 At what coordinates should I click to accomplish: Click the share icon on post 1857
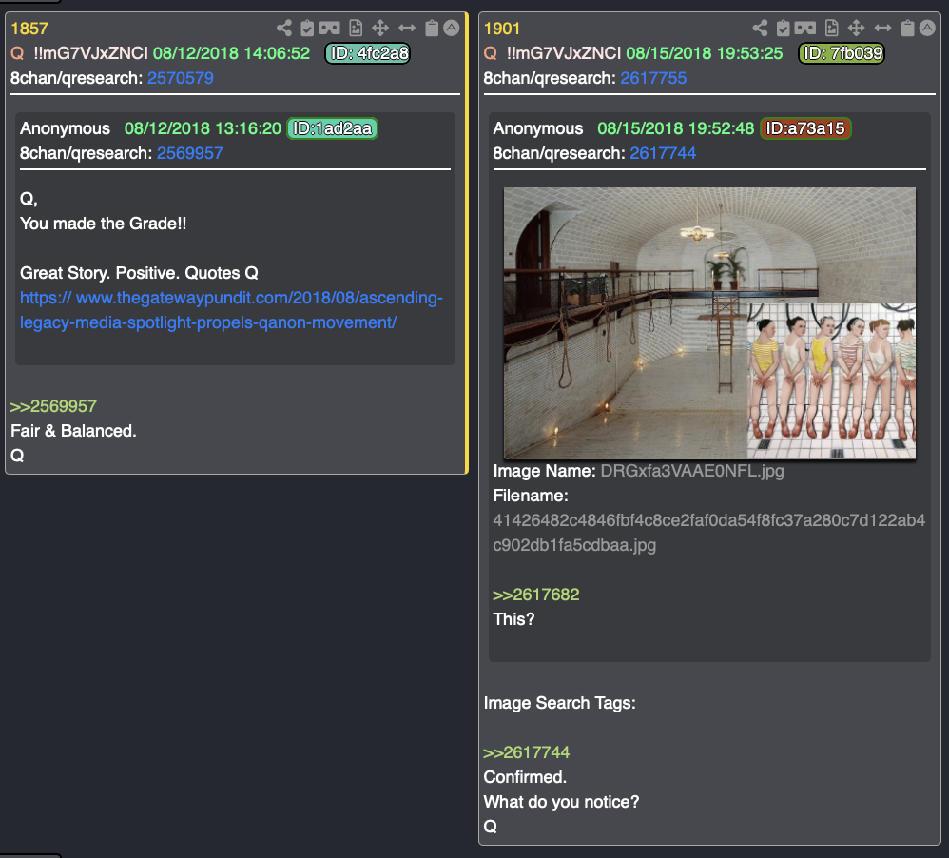pyautogui.click(x=284, y=28)
